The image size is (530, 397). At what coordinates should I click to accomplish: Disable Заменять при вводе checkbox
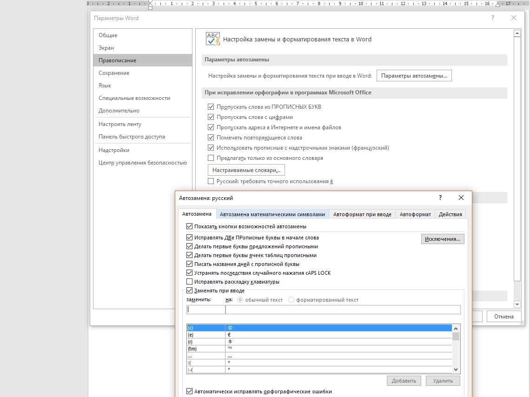(x=189, y=291)
